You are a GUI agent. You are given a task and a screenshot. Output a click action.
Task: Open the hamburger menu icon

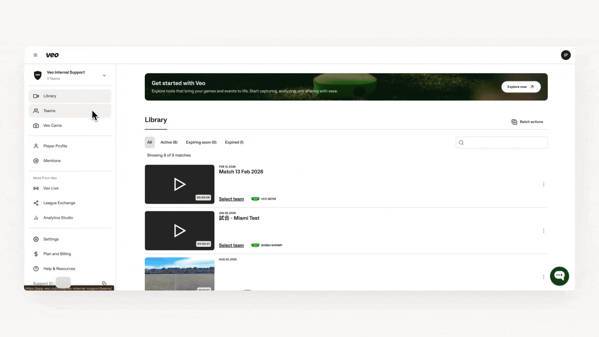click(35, 55)
